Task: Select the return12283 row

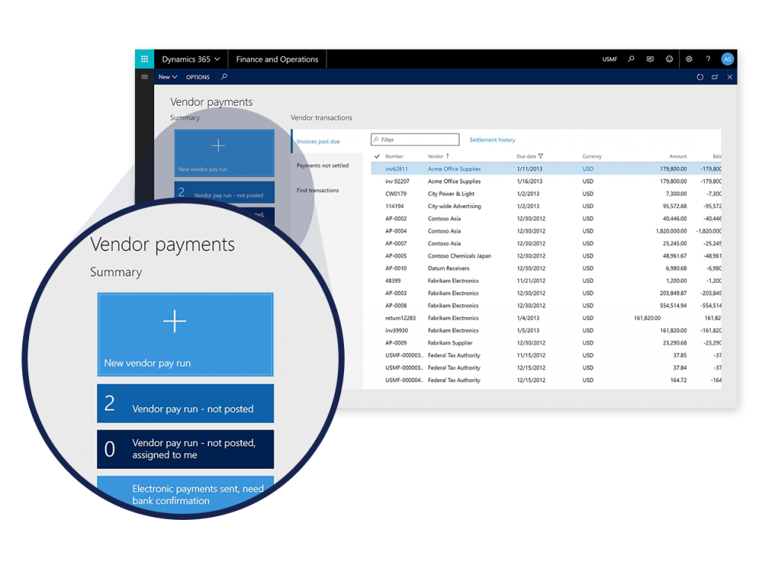Action: [x=546, y=318]
